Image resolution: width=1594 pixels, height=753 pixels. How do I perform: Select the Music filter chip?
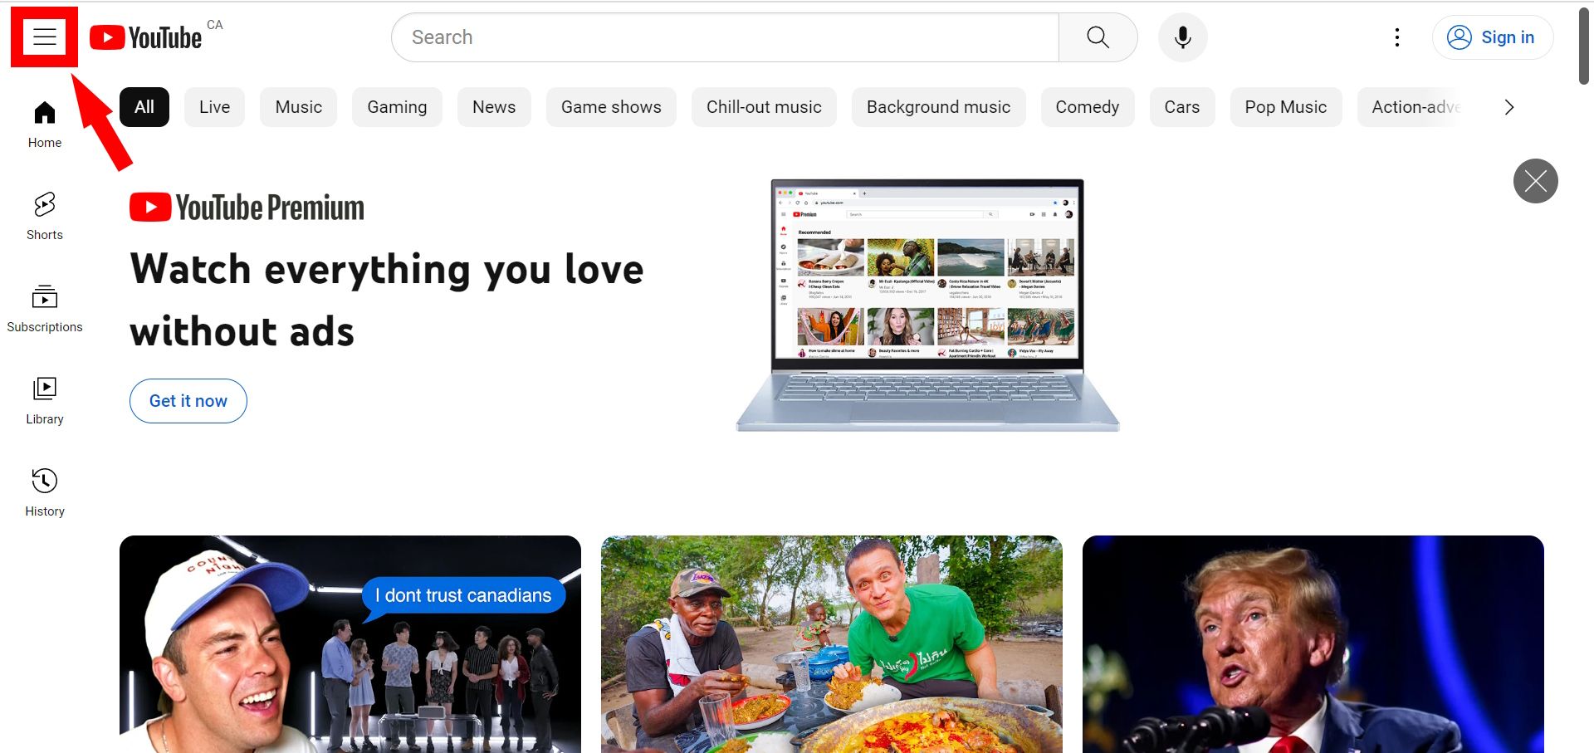click(x=299, y=107)
